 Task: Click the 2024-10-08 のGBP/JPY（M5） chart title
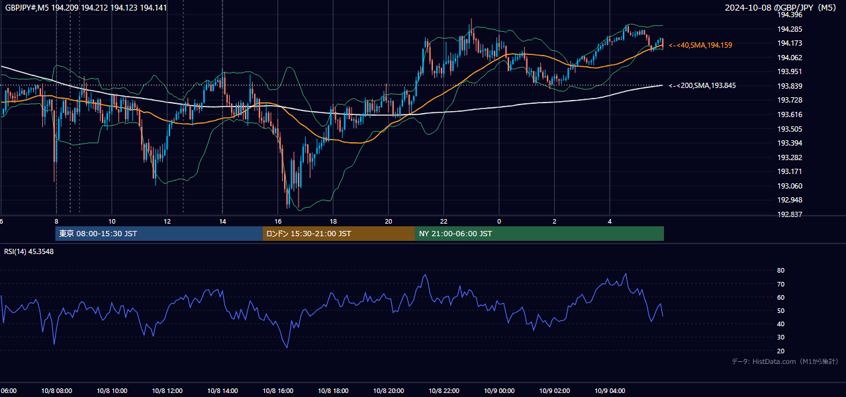tap(782, 7)
